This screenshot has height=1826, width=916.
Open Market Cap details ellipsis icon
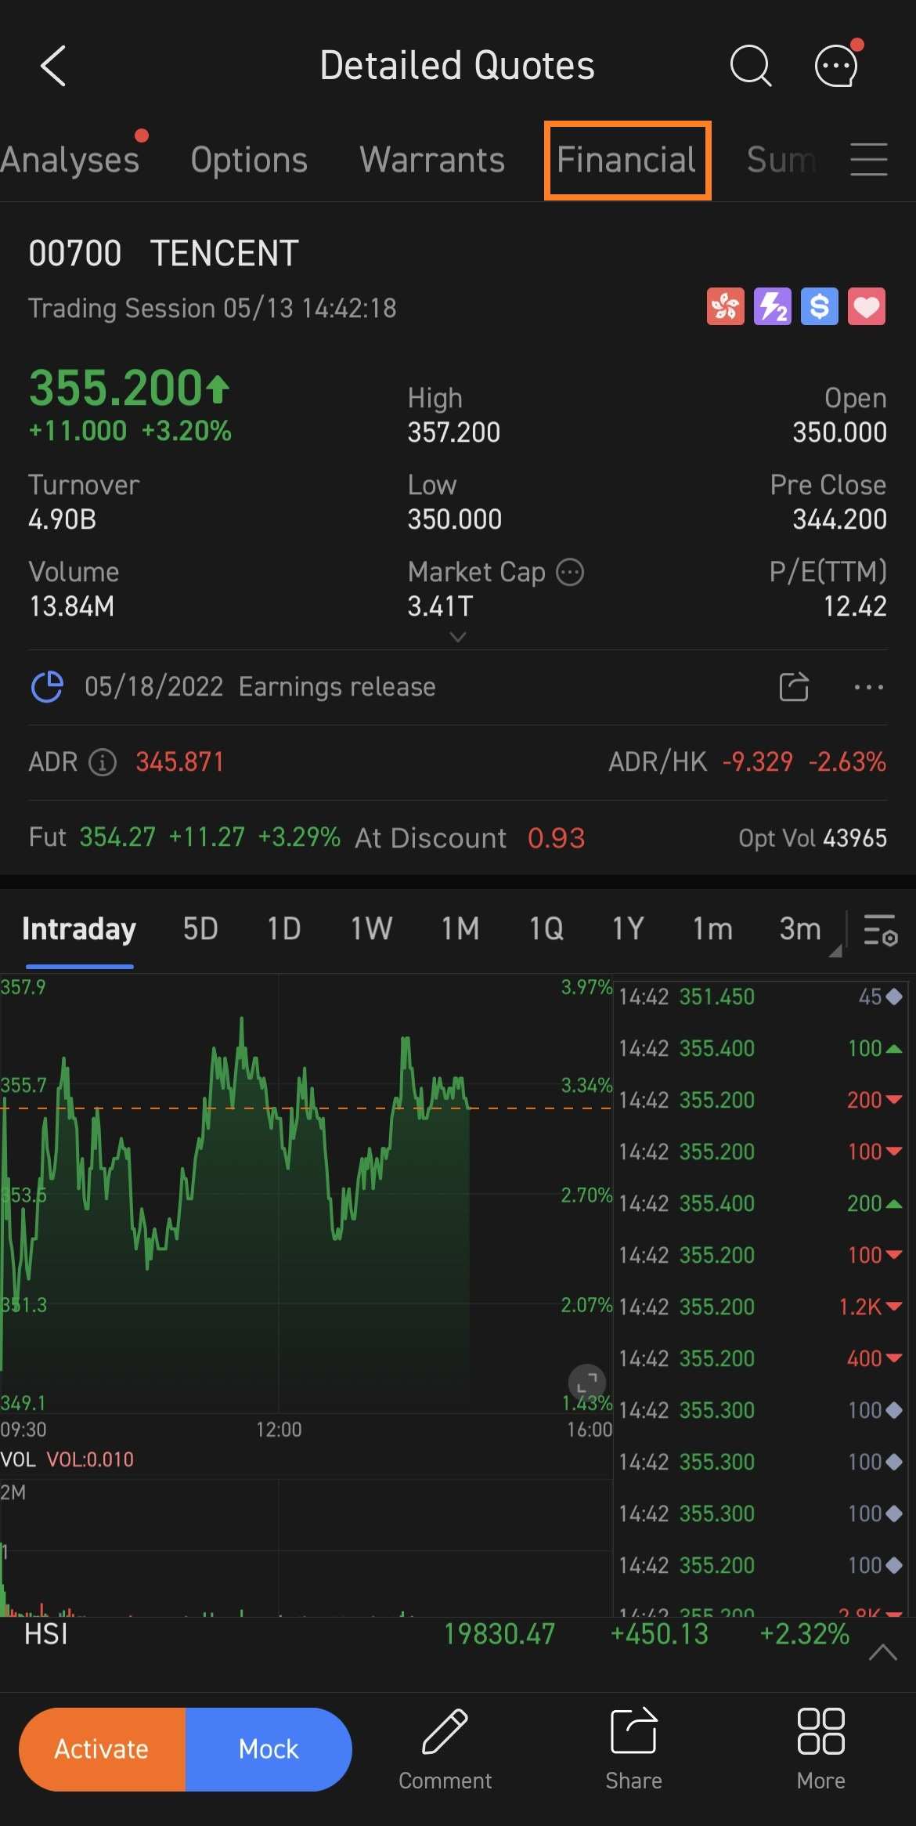[570, 573]
